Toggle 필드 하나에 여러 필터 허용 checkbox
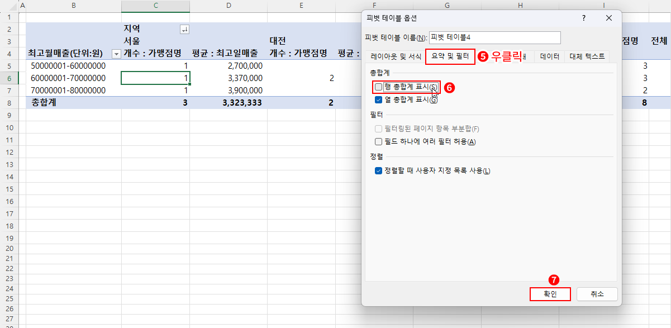Screen dimensions: 671x328 pos(379,141)
